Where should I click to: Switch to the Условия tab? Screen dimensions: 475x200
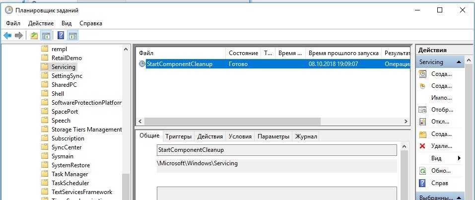point(240,136)
